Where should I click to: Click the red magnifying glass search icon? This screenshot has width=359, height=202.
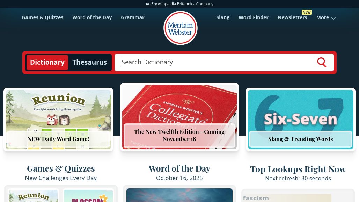point(321,62)
